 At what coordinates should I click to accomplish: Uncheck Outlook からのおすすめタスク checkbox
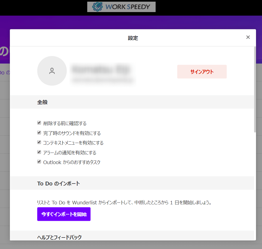[x=39, y=162]
